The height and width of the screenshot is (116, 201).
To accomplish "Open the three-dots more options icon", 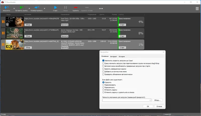I will pos(101,9).
